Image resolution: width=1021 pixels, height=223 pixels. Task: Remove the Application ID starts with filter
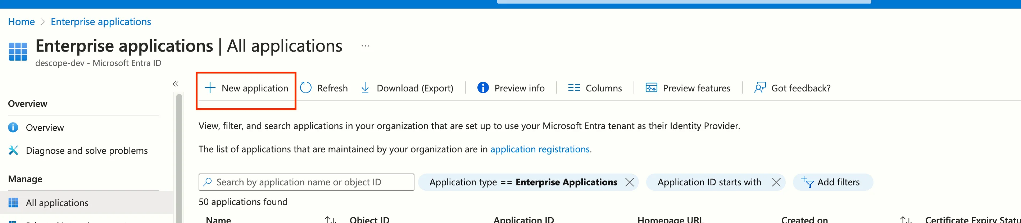tap(776, 182)
